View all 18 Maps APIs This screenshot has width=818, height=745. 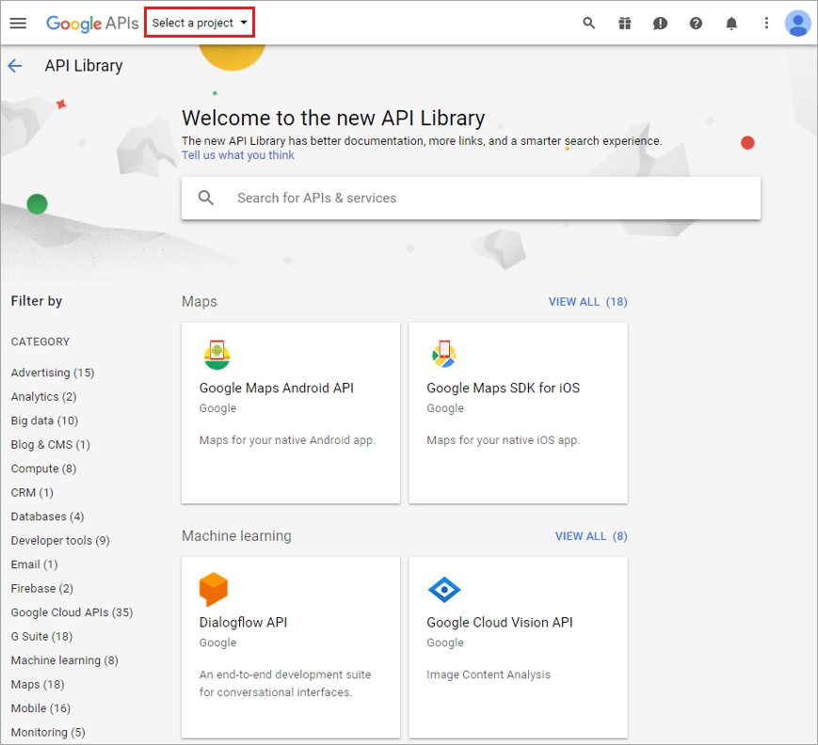588,302
